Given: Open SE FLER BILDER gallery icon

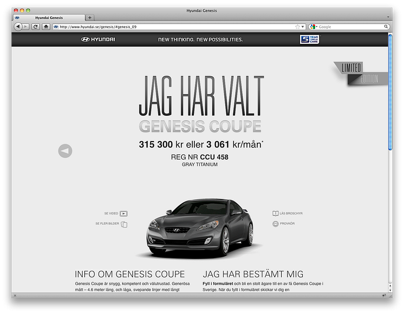Looking at the screenshot, I should pos(124,224).
